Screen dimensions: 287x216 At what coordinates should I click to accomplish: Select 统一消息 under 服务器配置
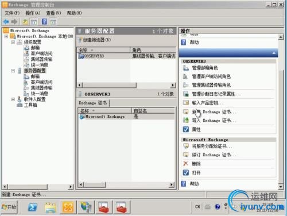pyautogui.click(x=39, y=94)
